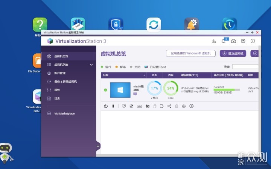Click 试用免费的 Windows 虚拟机 button
The width and height of the screenshot is (271, 169).
point(191,53)
